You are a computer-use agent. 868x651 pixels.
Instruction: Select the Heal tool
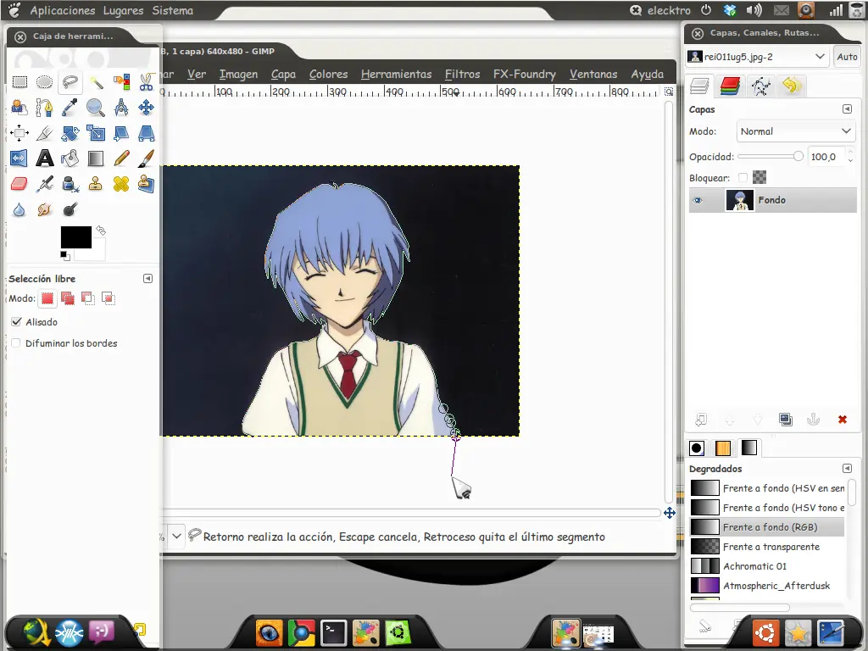pyautogui.click(x=121, y=183)
